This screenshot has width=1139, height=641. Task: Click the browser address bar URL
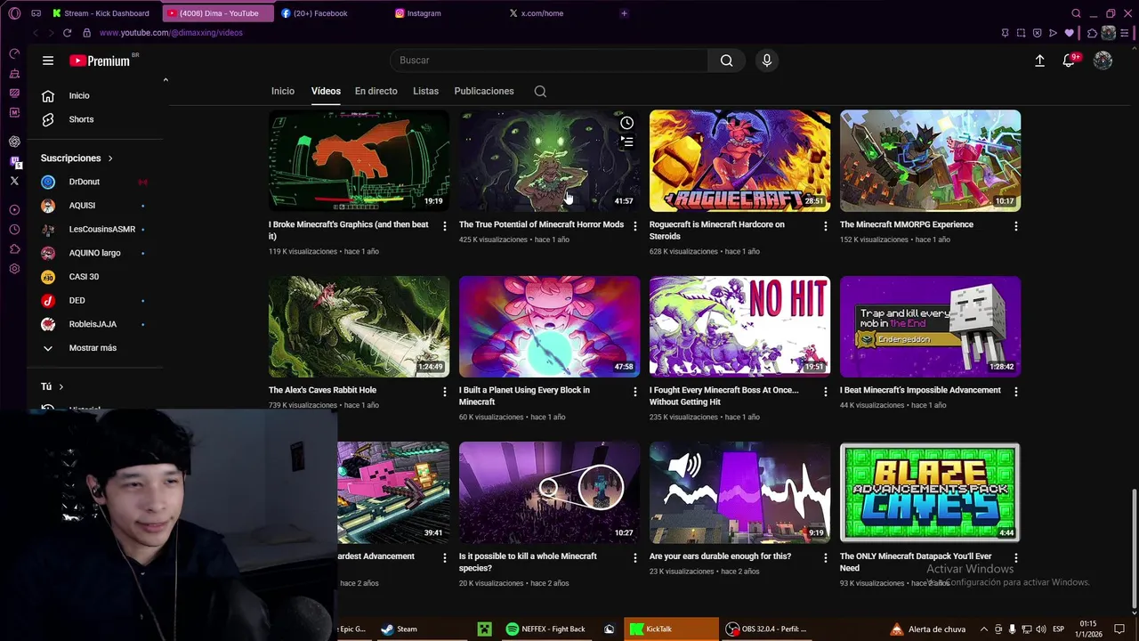coord(171,33)
